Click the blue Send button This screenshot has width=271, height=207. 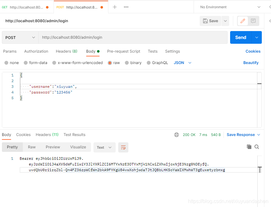[x=241, y=37]
